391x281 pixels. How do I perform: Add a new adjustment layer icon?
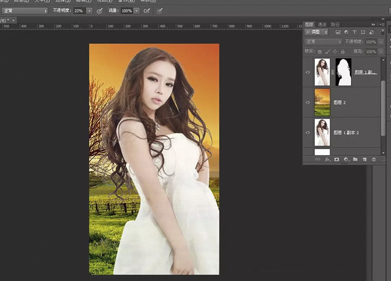coord(346,159)
